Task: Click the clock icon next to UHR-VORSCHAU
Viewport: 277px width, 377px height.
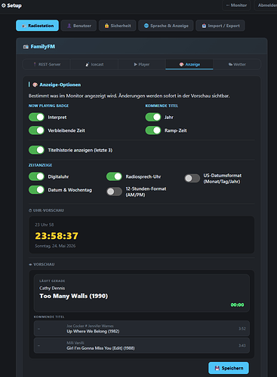Action: [x=30, y=210]
